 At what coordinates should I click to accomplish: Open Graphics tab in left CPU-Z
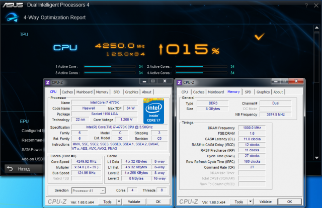coord(132,92)
